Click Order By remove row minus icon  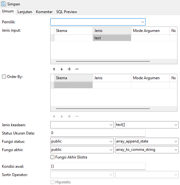coord(77,116)
